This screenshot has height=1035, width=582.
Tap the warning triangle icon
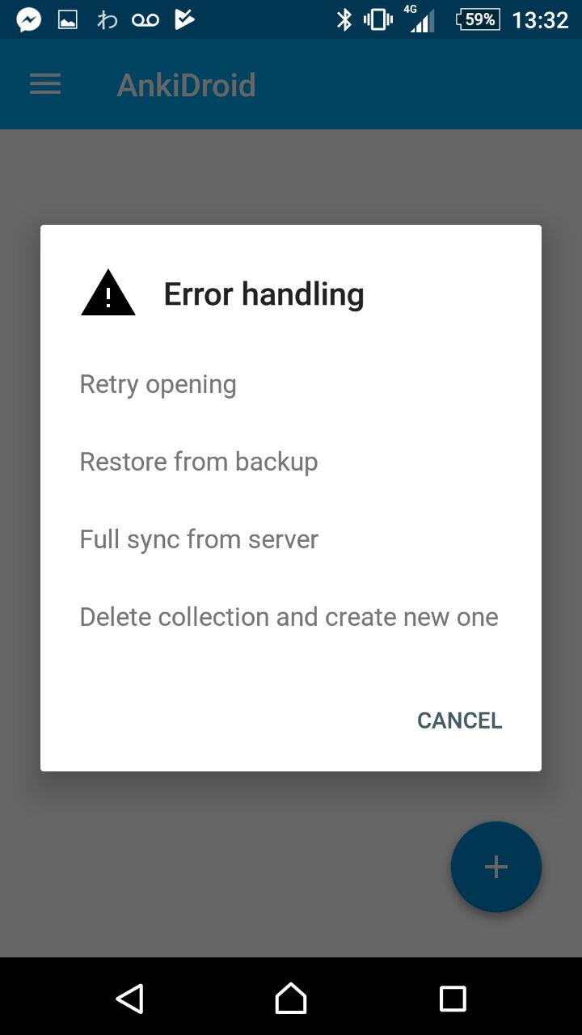pyautogui.click(x=108, y=293)
